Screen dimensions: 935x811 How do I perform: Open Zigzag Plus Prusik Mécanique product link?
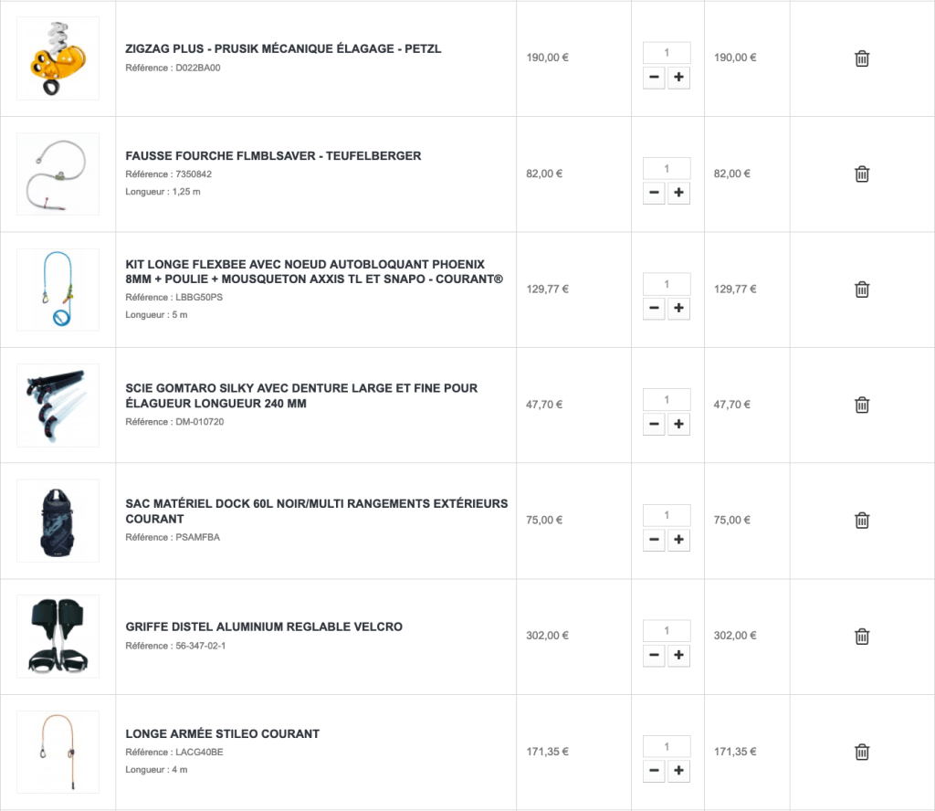tap(283, 48)
